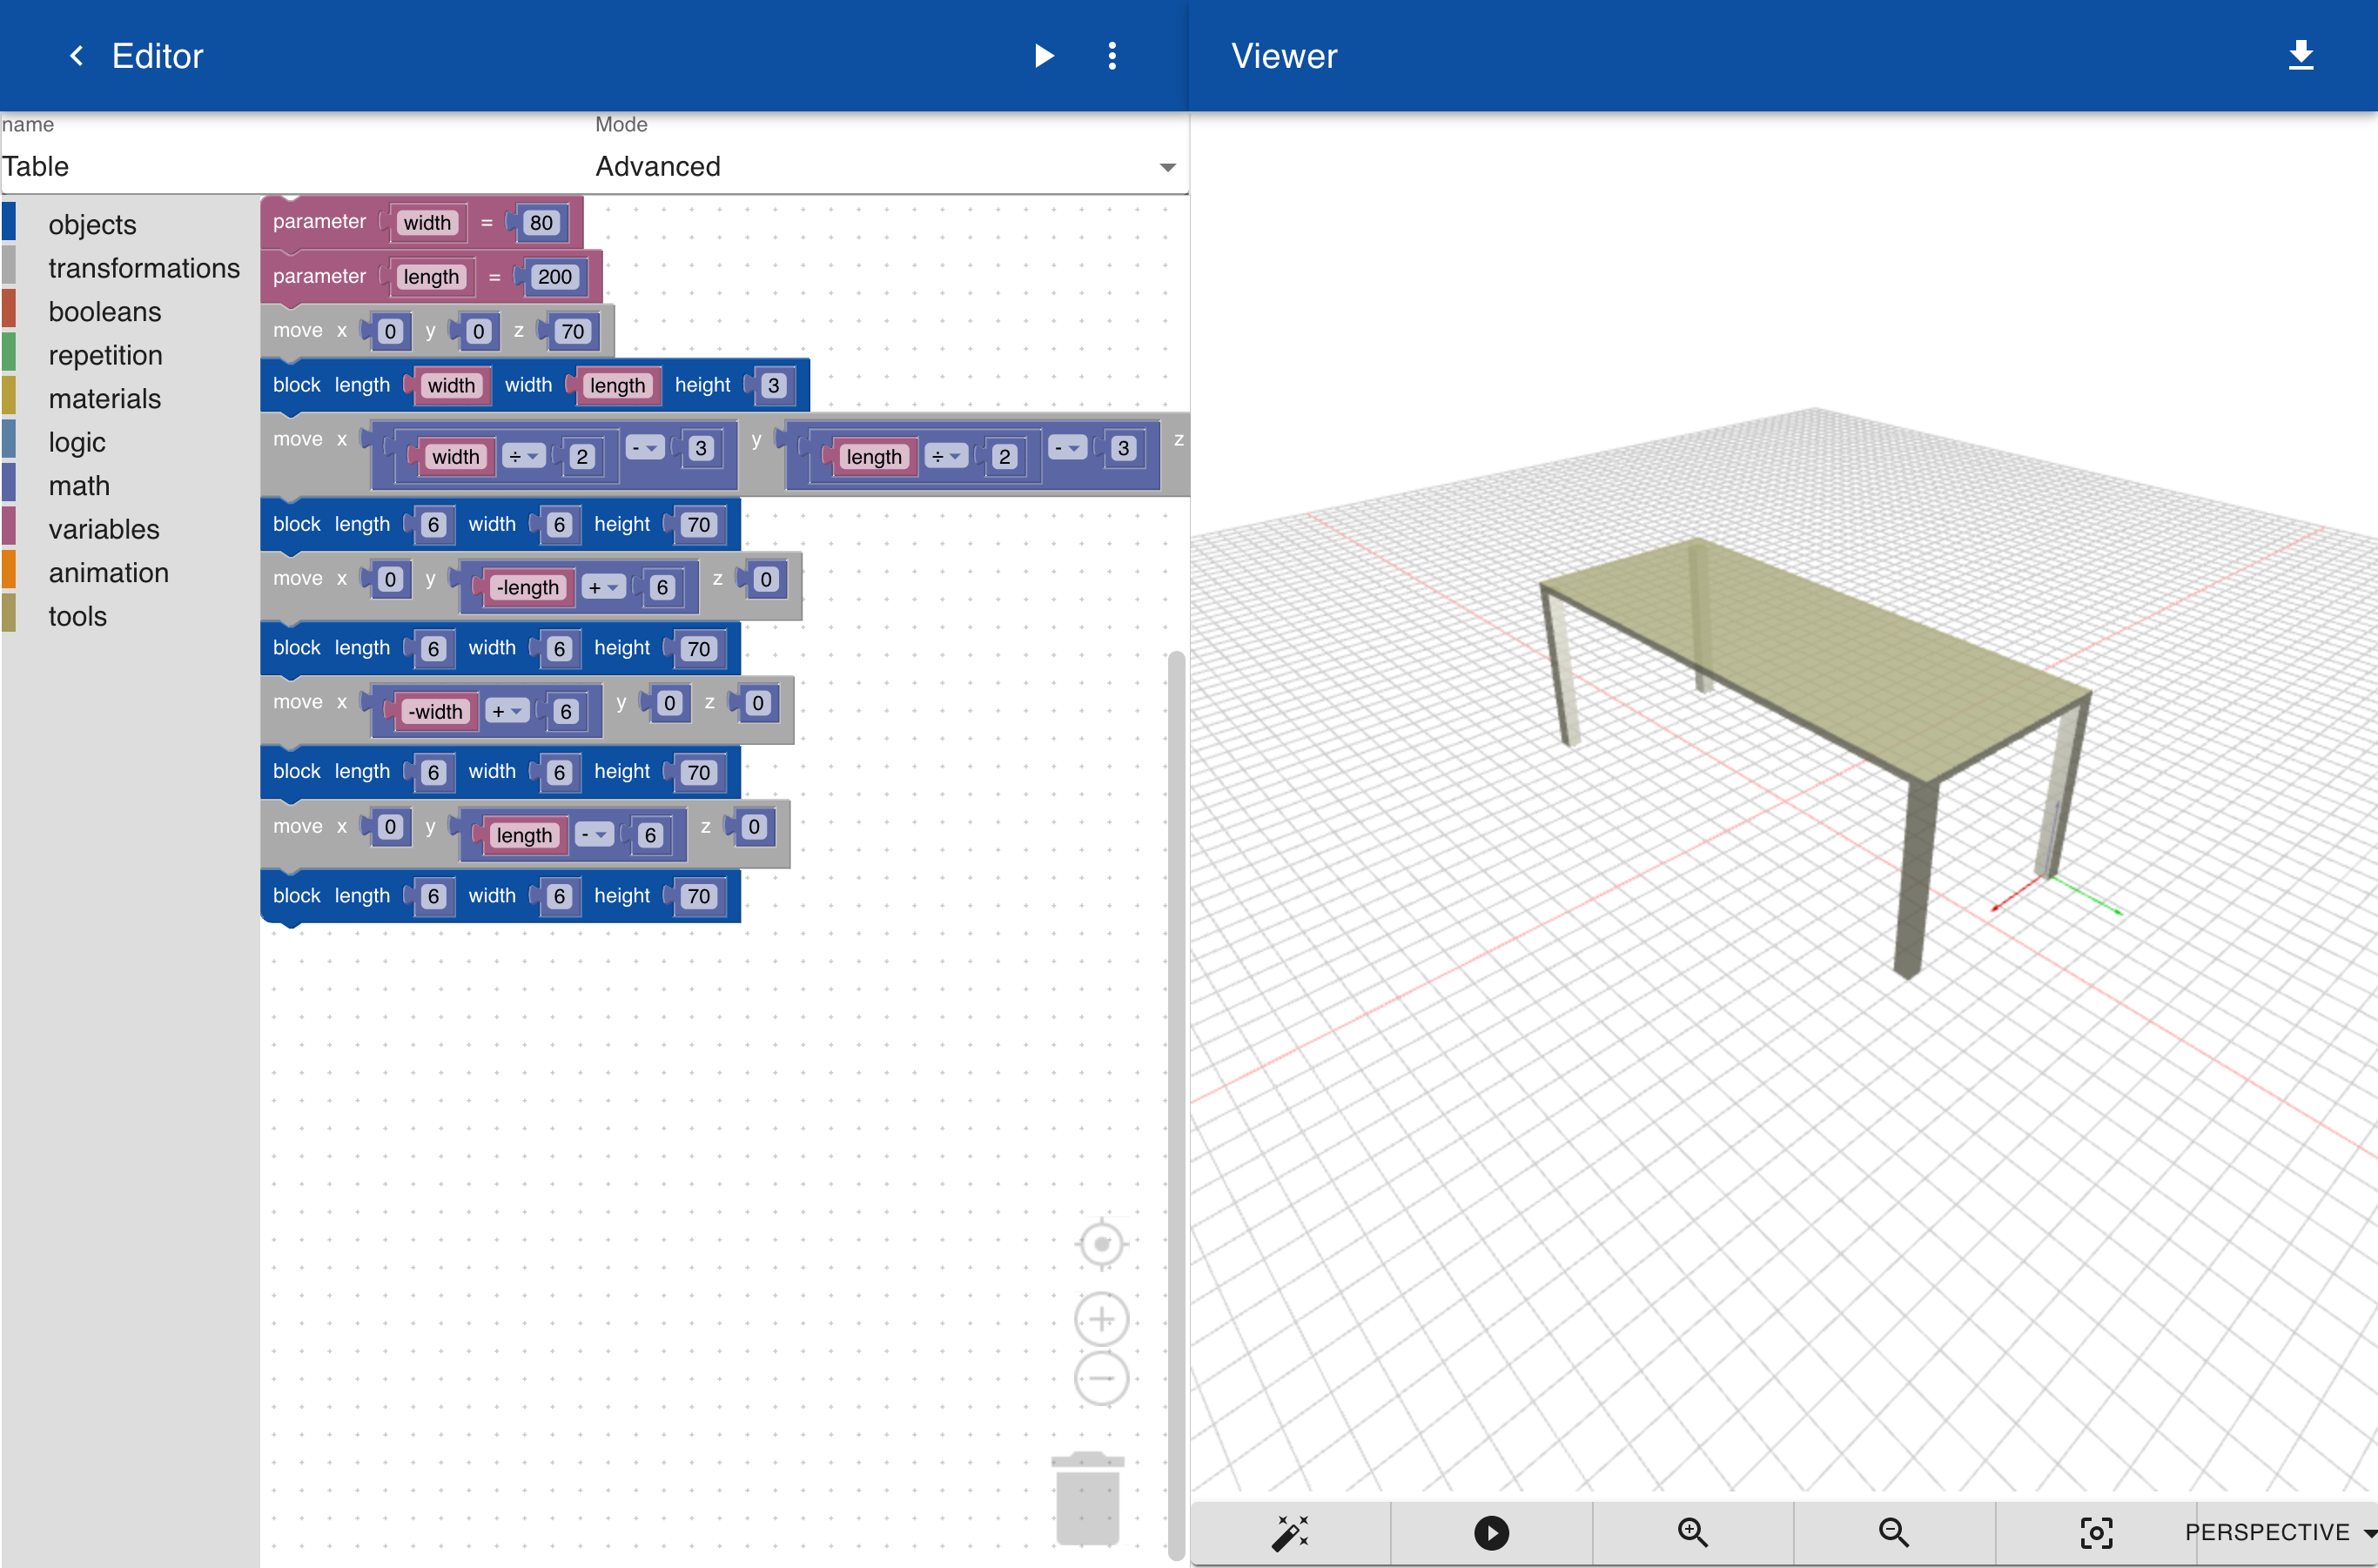The image size is (2378, 1568).
Task: Open the + operator dropdown after -length
Action: [x=604, y=587]
